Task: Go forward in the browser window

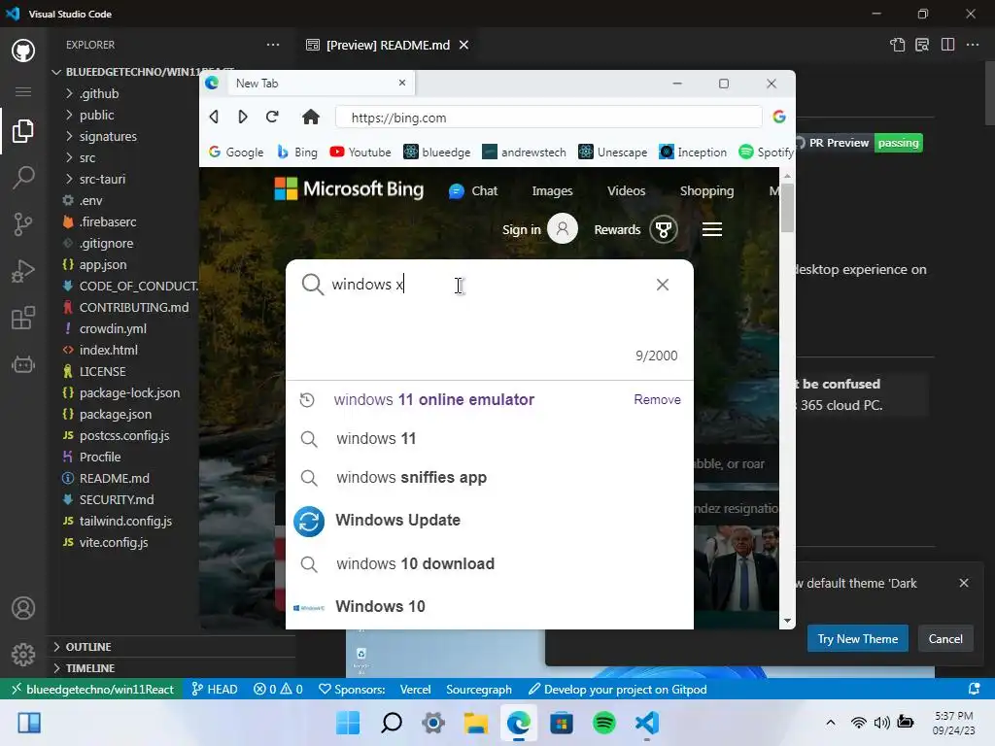Action: pos(242,117)
